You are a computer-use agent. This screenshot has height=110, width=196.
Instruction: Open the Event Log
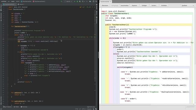[x=91, y=107]
